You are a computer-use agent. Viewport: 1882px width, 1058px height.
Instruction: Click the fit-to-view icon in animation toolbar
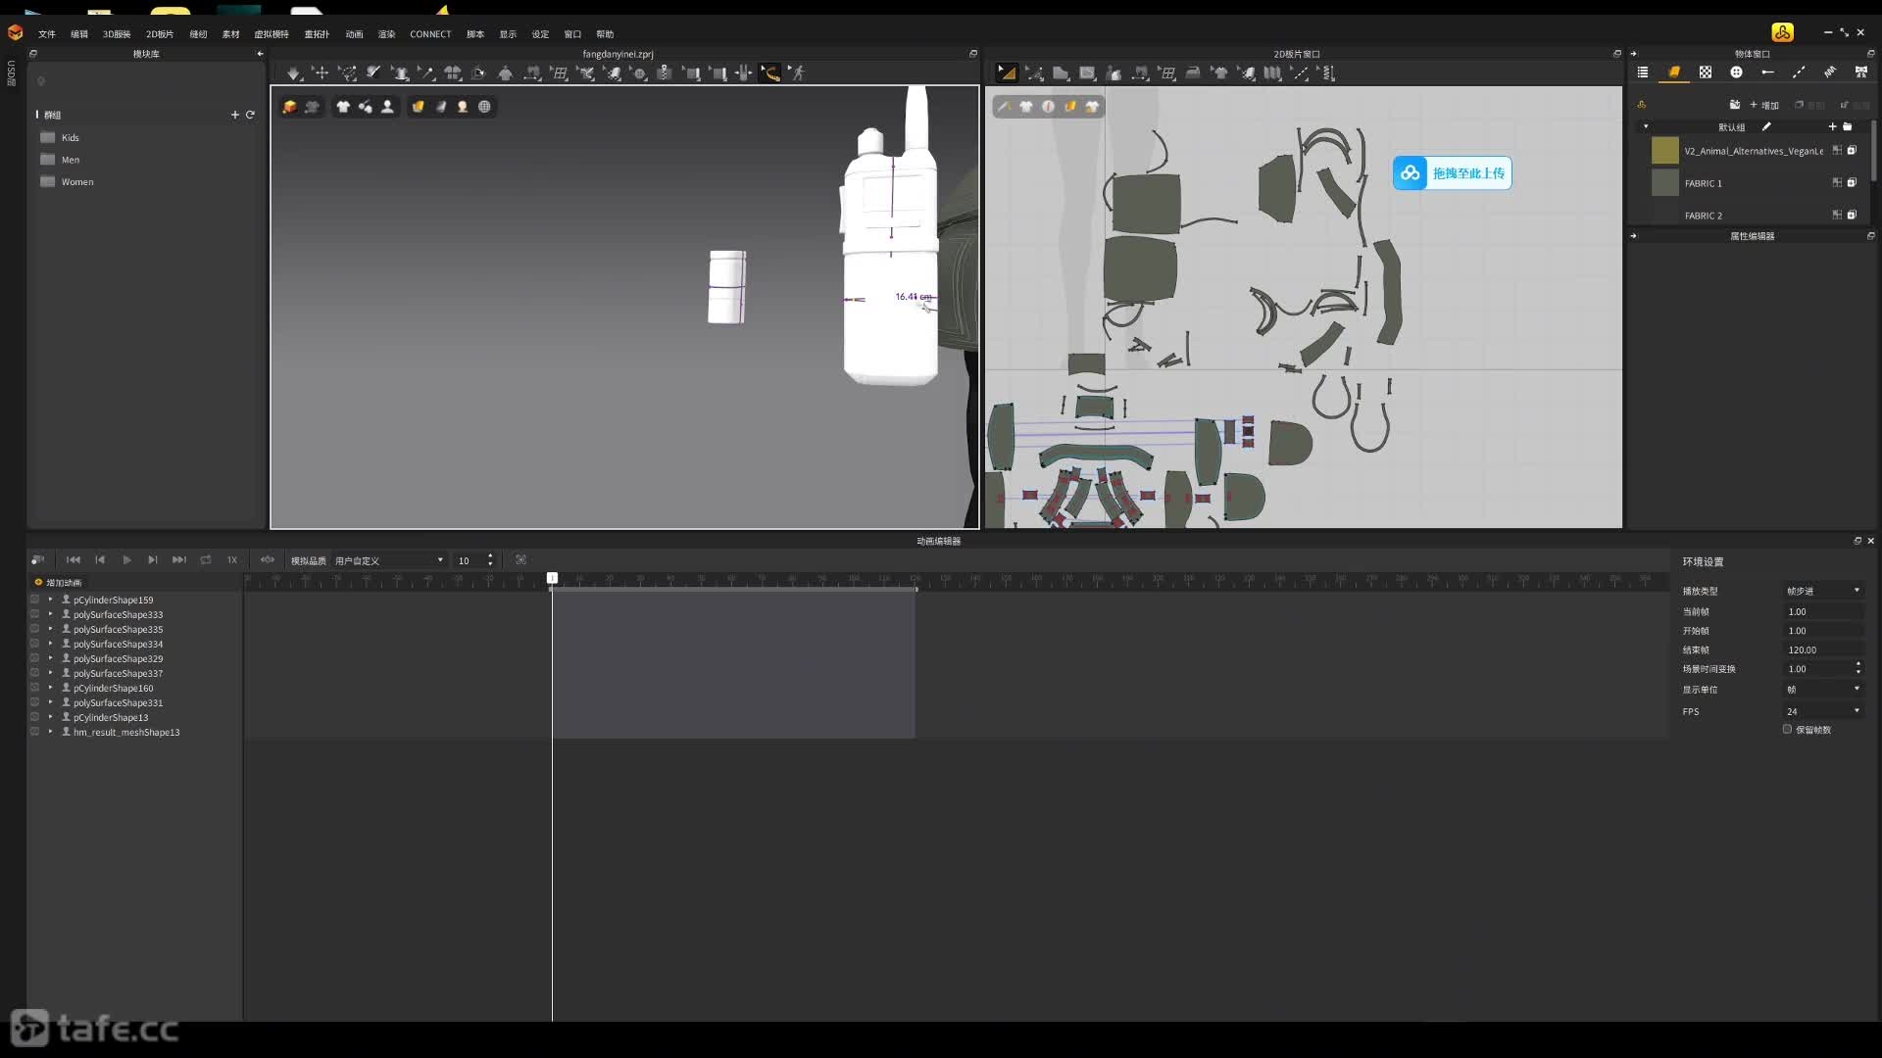point(520,560)
